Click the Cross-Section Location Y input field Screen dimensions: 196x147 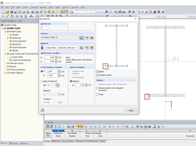53,71
